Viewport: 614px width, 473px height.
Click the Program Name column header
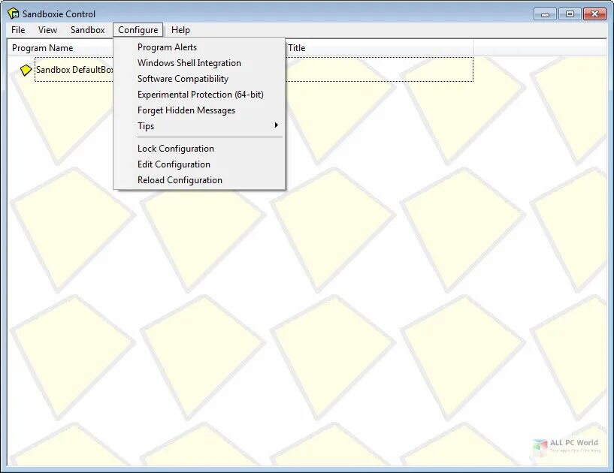(x=60, y=48)
